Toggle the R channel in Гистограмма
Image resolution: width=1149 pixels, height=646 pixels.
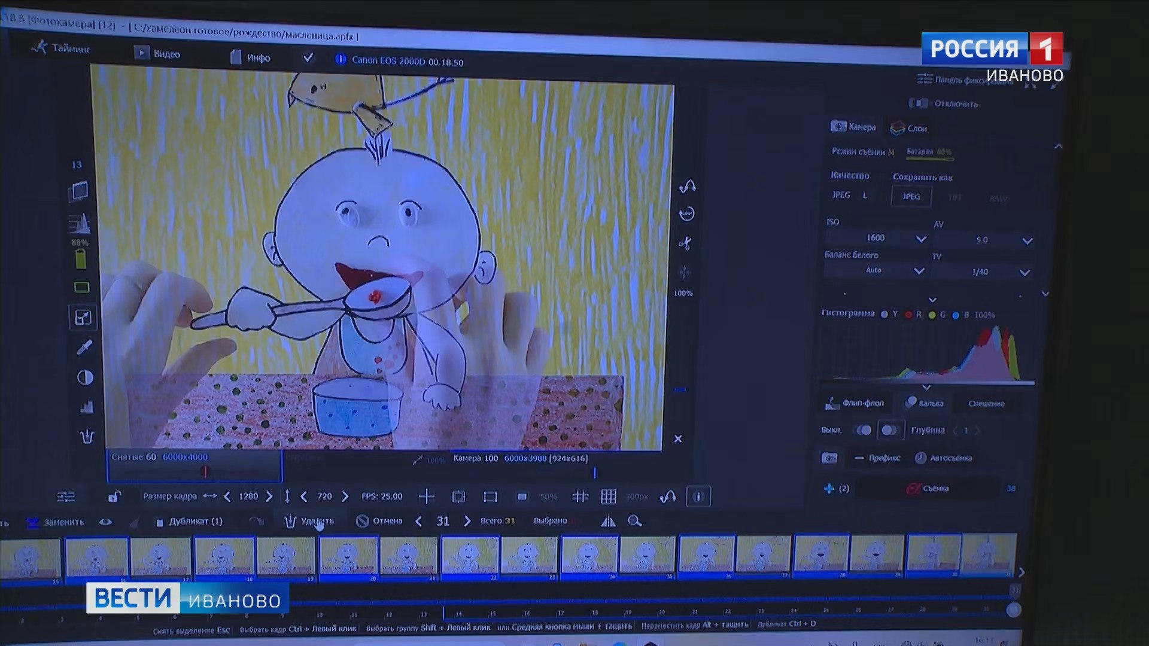coord(908,315)
